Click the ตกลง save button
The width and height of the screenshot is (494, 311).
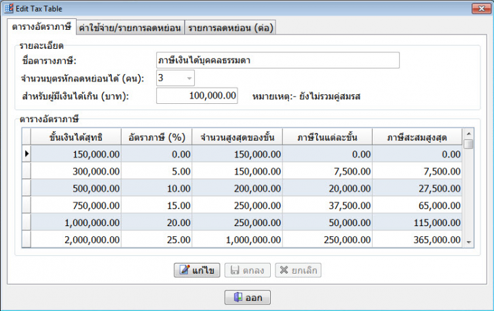[247, 270]
